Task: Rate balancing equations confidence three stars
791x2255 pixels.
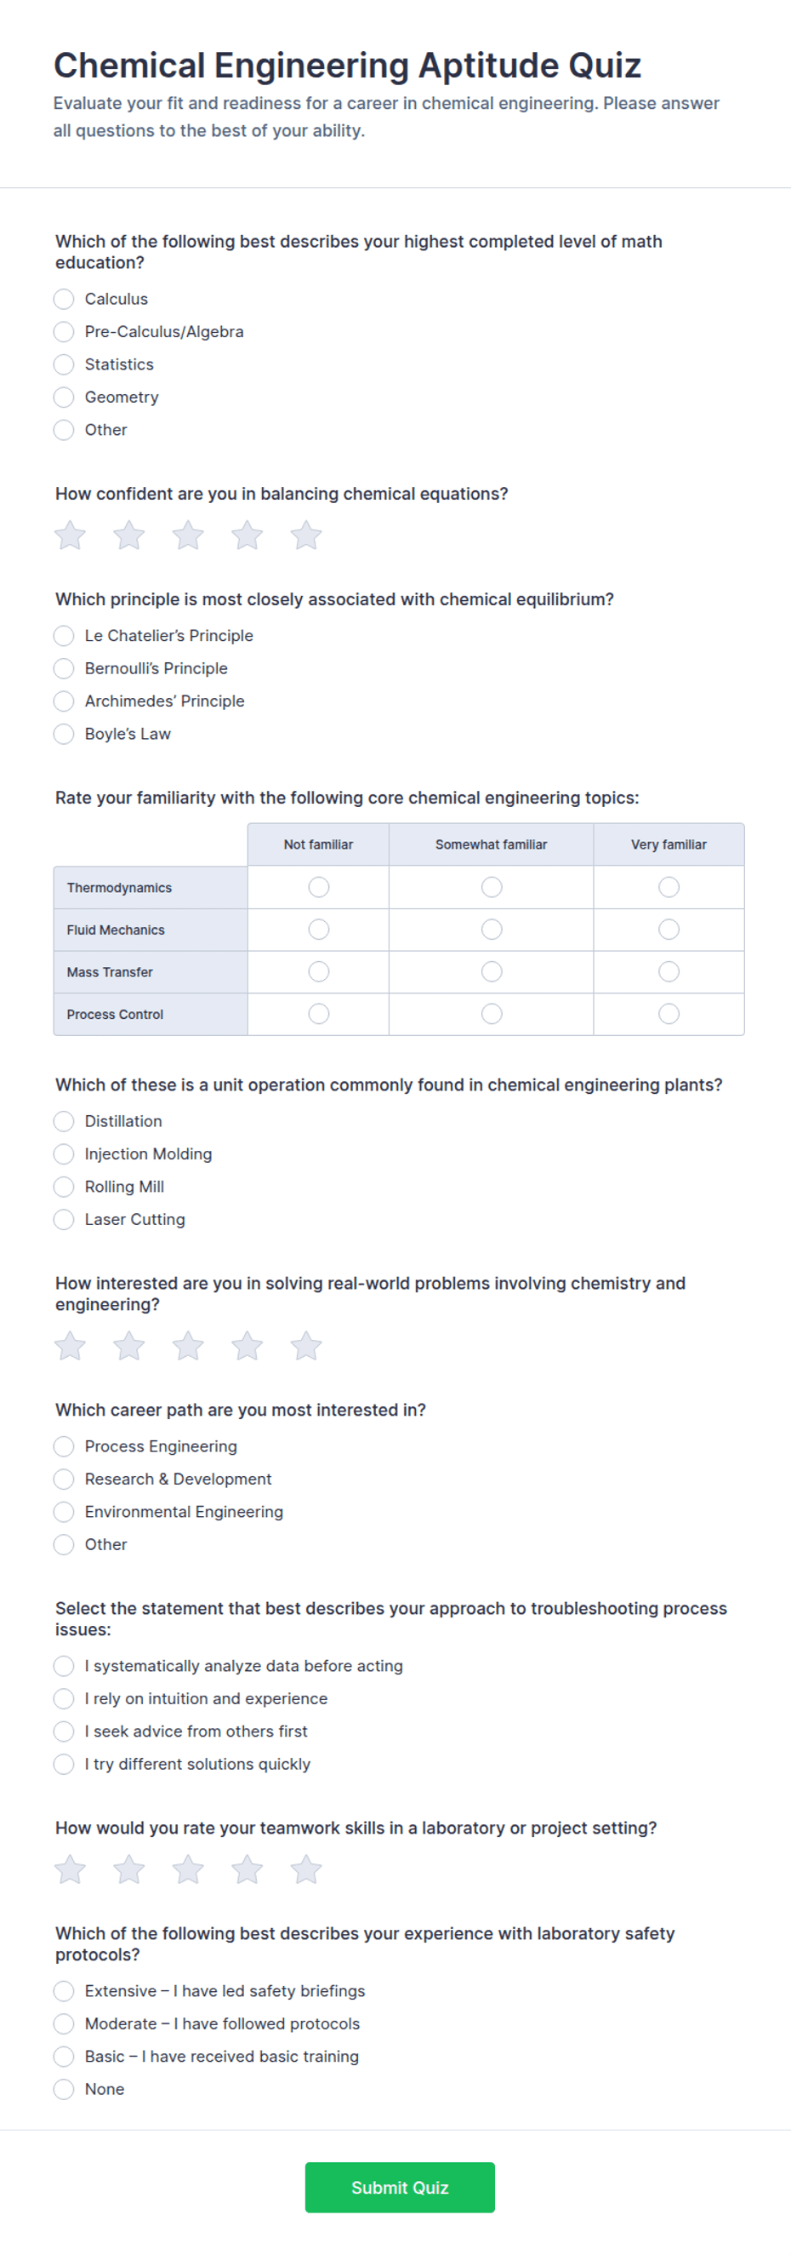Action: [x=188, y=535]
